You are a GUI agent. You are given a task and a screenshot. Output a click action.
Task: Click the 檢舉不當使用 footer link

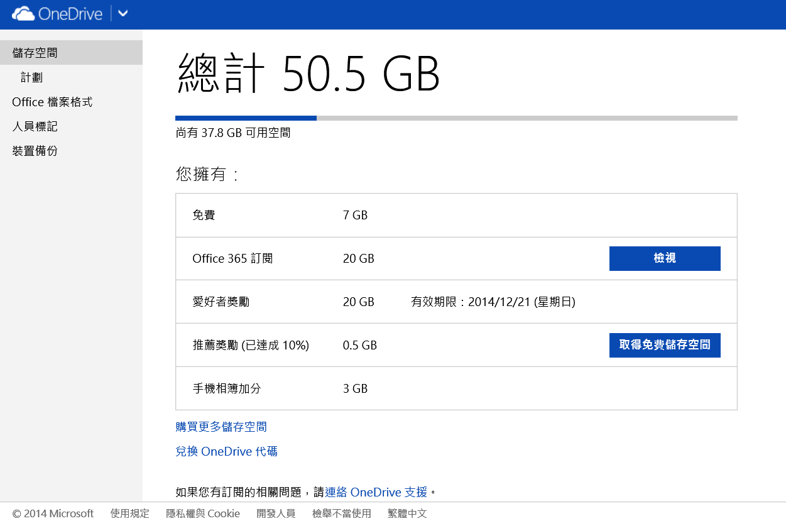(x=342, y=513)
